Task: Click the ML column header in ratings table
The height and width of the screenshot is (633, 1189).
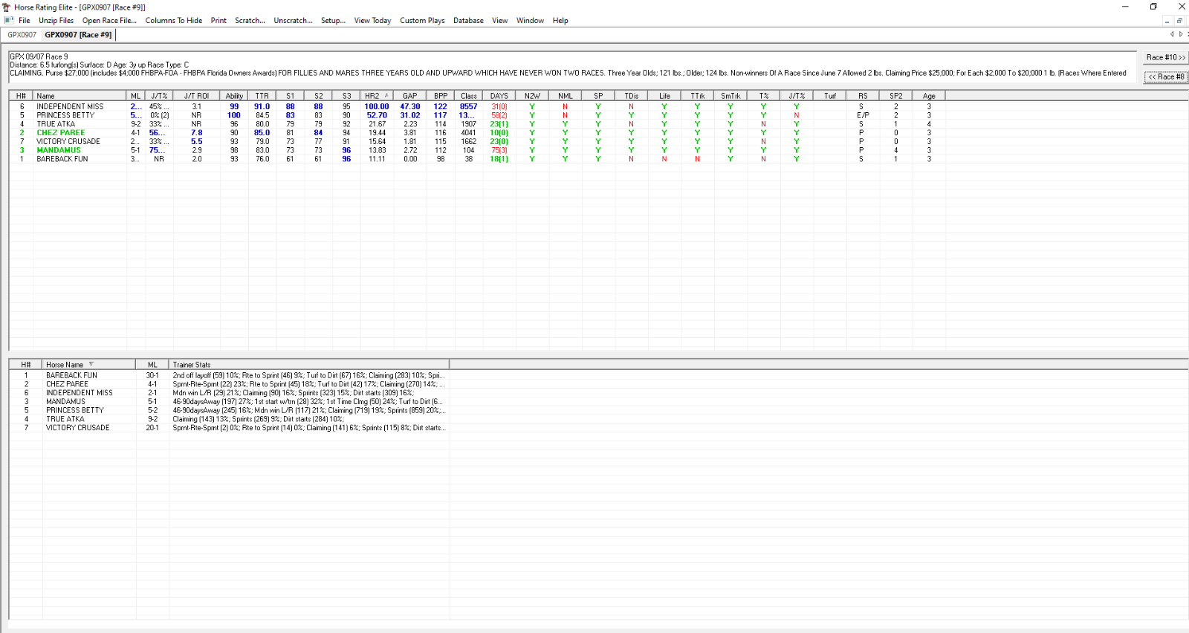Action: pos(135,96)
